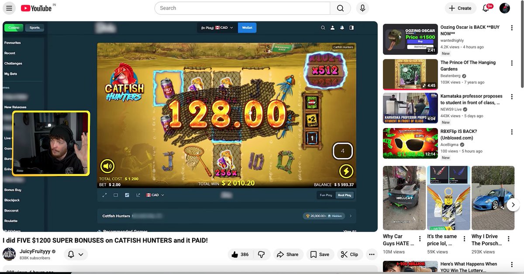Screen dimensions: 524x274
Task: Open the YouTube hamburger guide menu
Action: click(x=9, y=8)
